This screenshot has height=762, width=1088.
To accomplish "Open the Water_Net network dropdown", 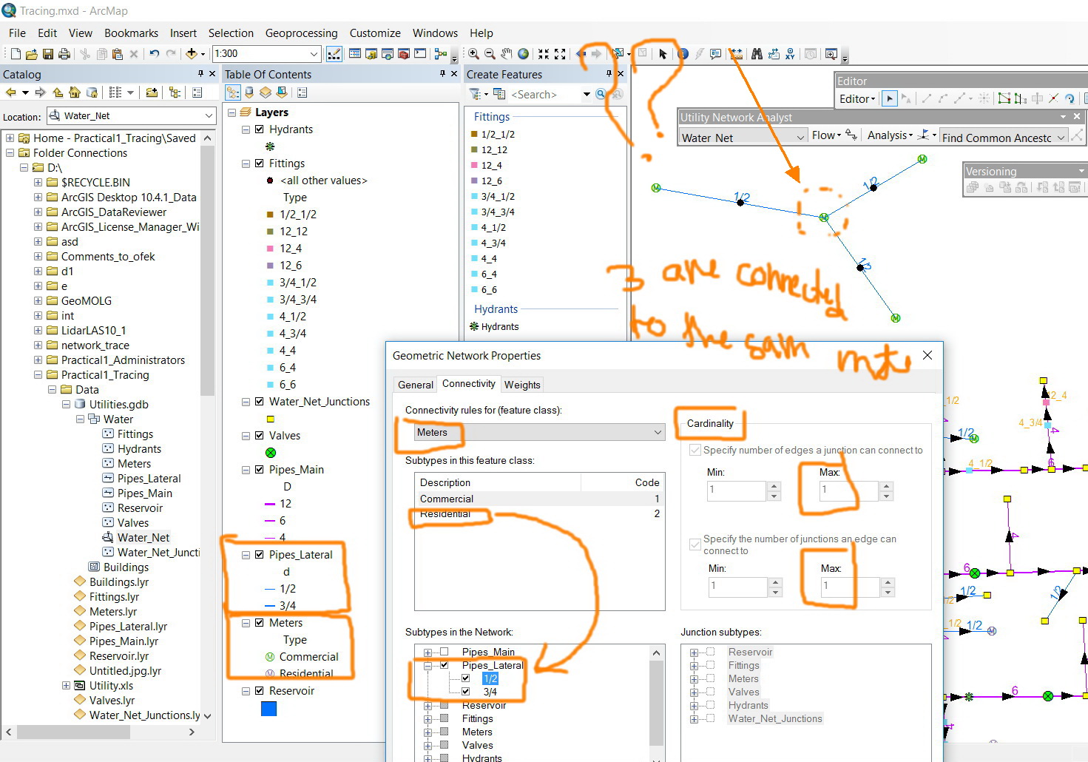I will coord(800,138).
